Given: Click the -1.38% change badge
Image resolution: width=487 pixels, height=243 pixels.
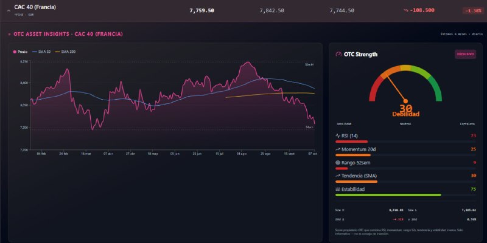Looking at the screenshot, I should [x=473, y=11].
